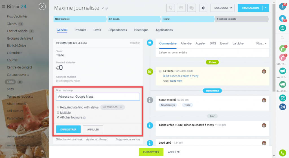The image size is (289, 158).
Task: Click the Sélectionner un champ link
Action: point(70,139)
